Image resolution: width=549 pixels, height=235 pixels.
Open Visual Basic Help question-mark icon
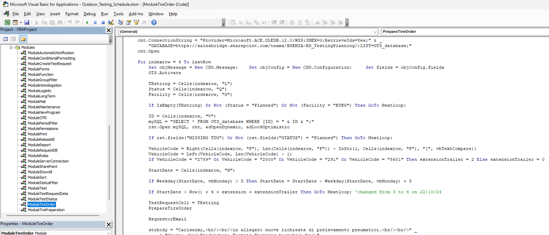pos(154,22)
